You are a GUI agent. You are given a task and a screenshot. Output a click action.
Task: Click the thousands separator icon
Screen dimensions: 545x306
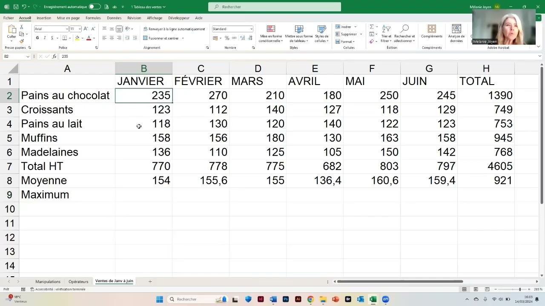coord(234,38)
